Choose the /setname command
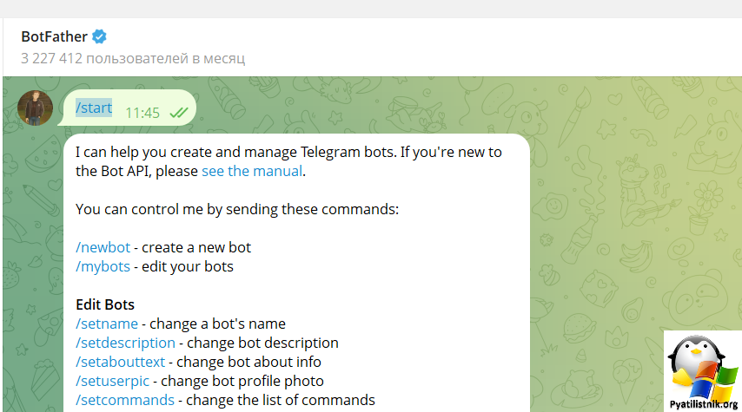 click(107, 324)
